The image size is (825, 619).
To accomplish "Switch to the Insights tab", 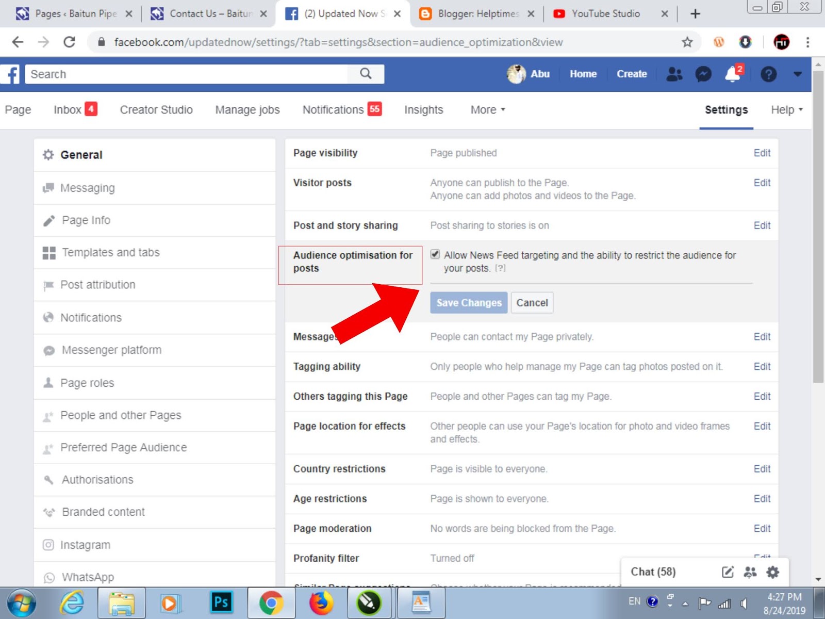I will 423,109.
